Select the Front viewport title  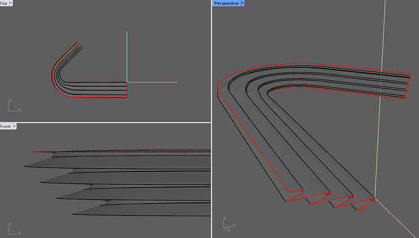pyautogui.click(x=5, y=127)
